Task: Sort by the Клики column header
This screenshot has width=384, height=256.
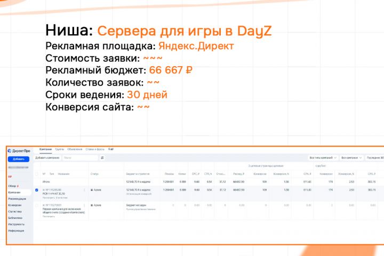Action: tap(182, 174)
